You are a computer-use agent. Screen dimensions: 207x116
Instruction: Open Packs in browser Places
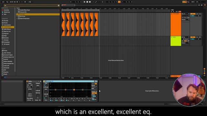[5, 51]
